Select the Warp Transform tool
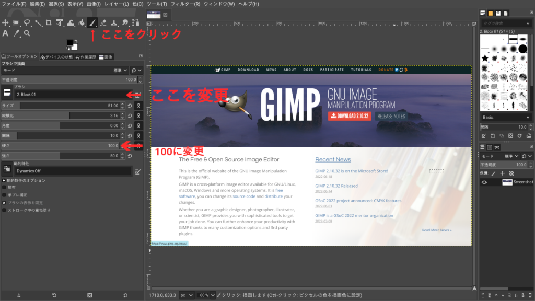The image size is (535, 301). point(71,23)
